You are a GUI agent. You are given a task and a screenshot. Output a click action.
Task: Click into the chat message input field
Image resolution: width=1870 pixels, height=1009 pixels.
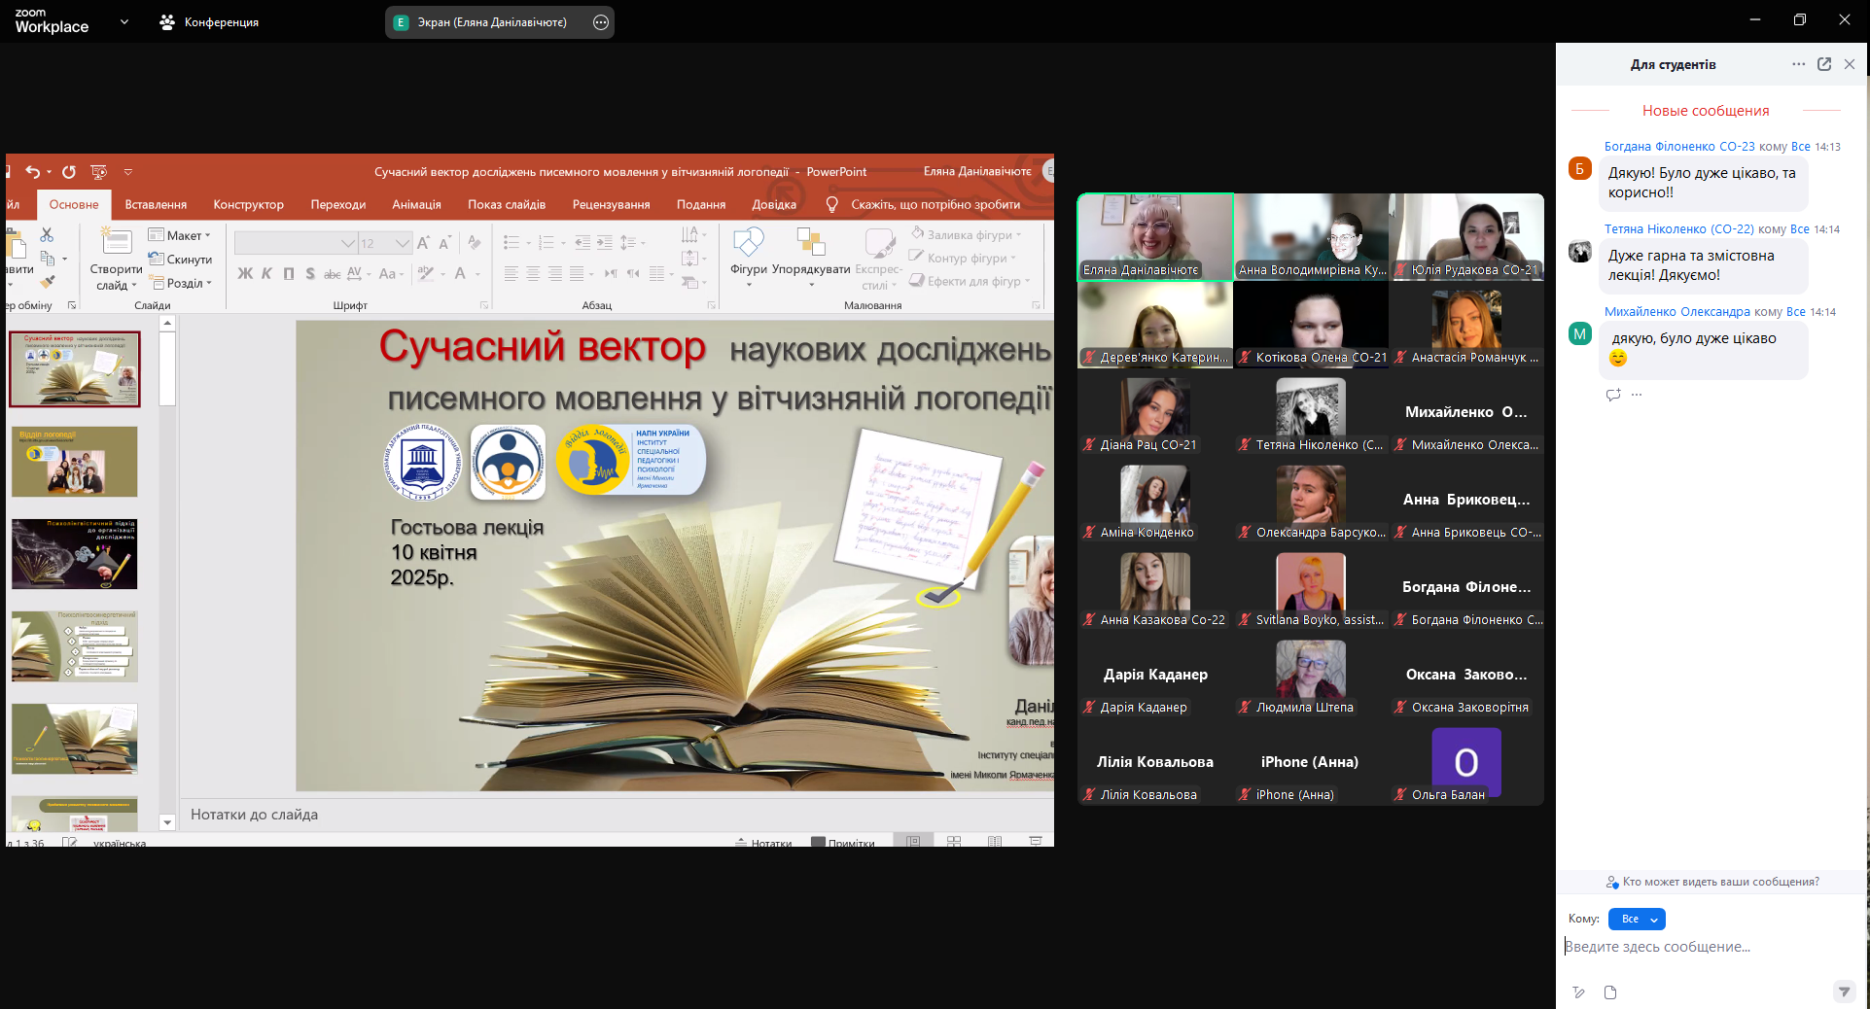click(x=1702, y=947)
